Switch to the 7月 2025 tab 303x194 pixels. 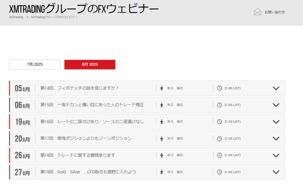tap(35, 65)
